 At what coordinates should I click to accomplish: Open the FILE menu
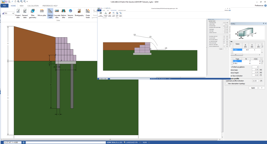tap(4, 5)
